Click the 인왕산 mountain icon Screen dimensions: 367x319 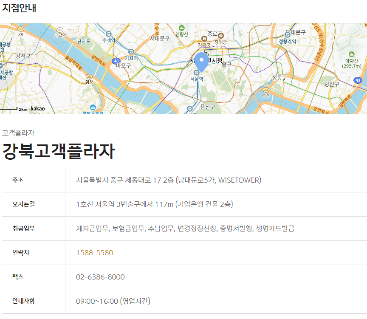coord(181,28)
